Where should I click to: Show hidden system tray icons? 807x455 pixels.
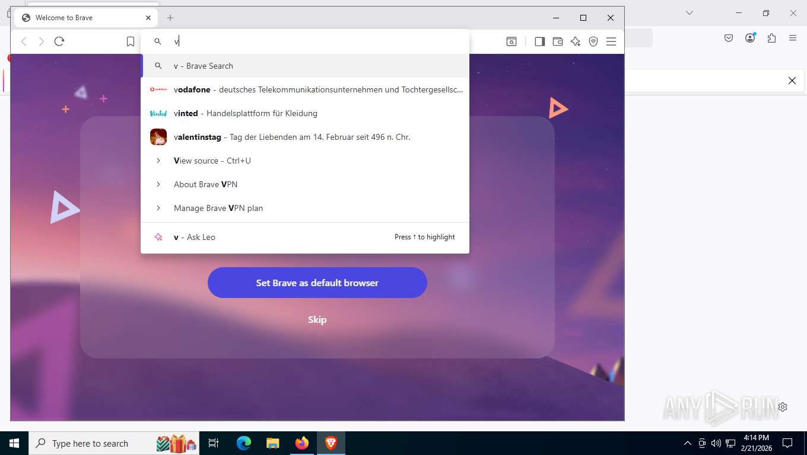tap(688, 443)
